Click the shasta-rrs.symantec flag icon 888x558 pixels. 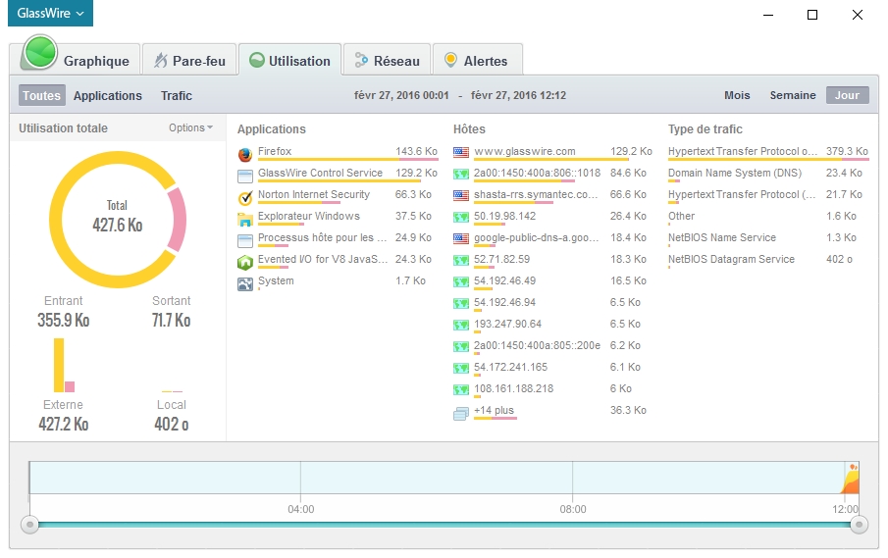click(461, 195)
